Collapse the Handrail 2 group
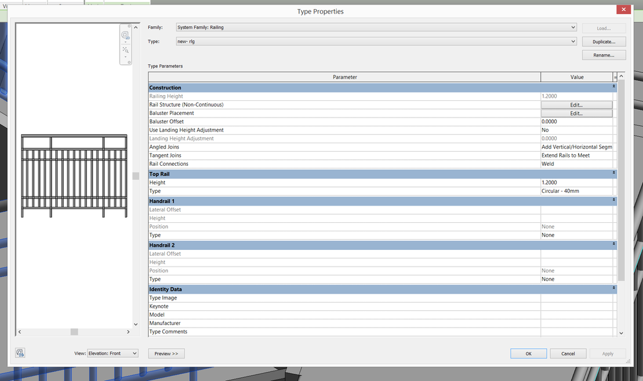643x381 pixels. pyautogui.click(x=614, y=244)
